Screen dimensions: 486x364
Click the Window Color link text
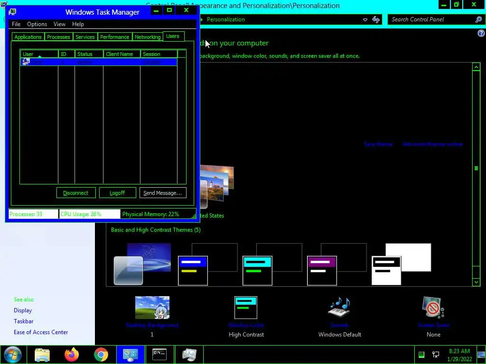(x=246, y=325)
